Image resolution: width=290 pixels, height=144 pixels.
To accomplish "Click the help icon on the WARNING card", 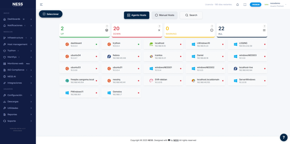I will (212, 26).
